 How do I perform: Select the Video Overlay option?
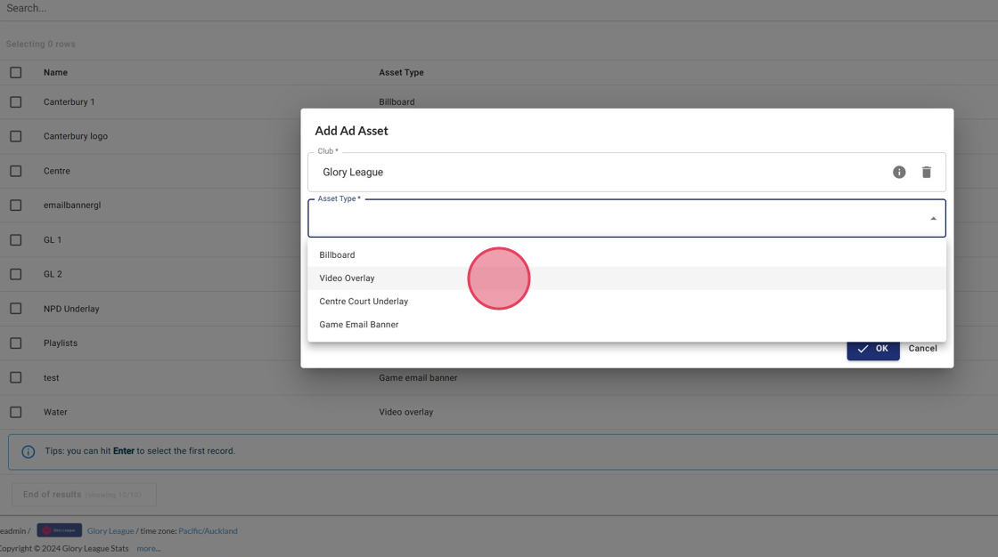(348, 278)
